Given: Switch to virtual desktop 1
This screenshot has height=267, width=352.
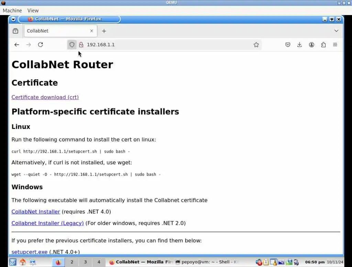Looking at the screenshot, I should point(58,262).
